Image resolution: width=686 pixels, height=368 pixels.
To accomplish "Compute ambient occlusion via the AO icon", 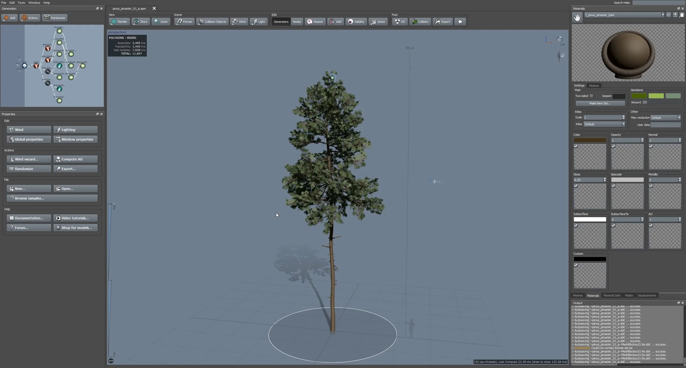I will point(399,21).
